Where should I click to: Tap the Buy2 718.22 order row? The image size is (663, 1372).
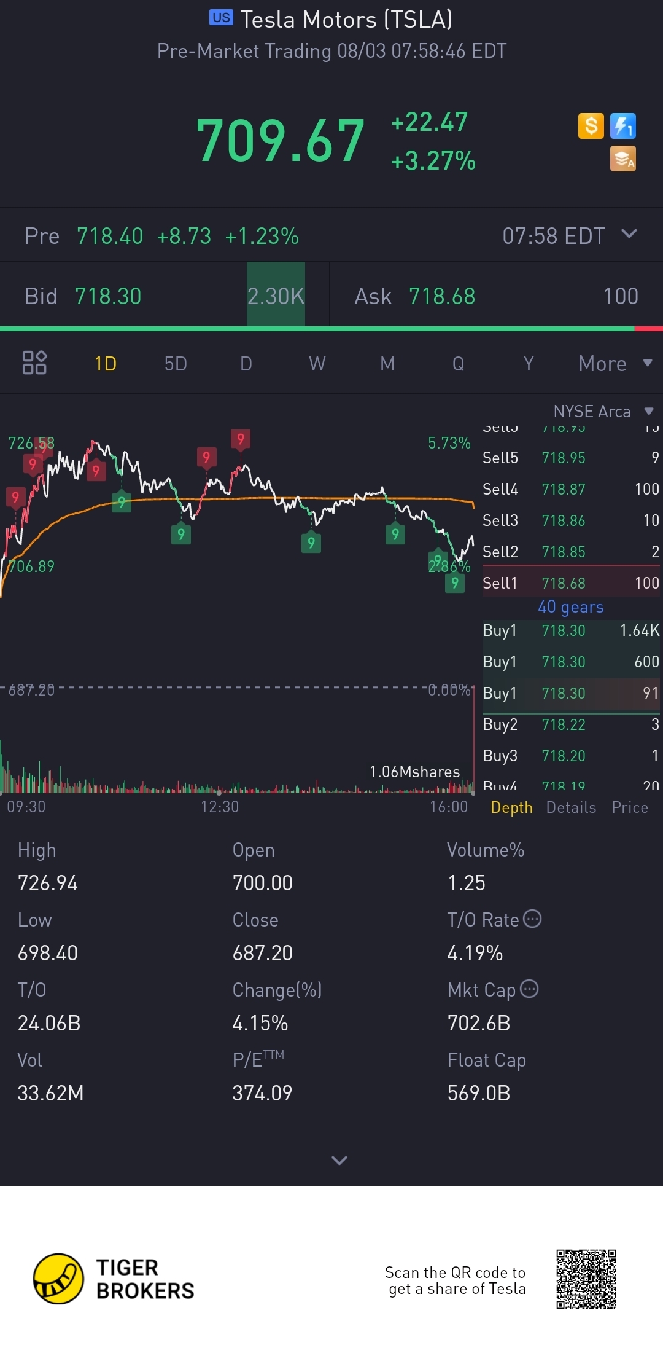click(x=571, y=724)
